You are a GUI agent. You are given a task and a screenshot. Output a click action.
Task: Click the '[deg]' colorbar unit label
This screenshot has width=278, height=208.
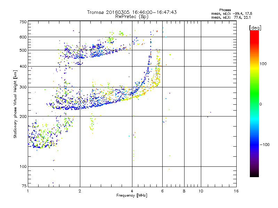pos(255,28)
